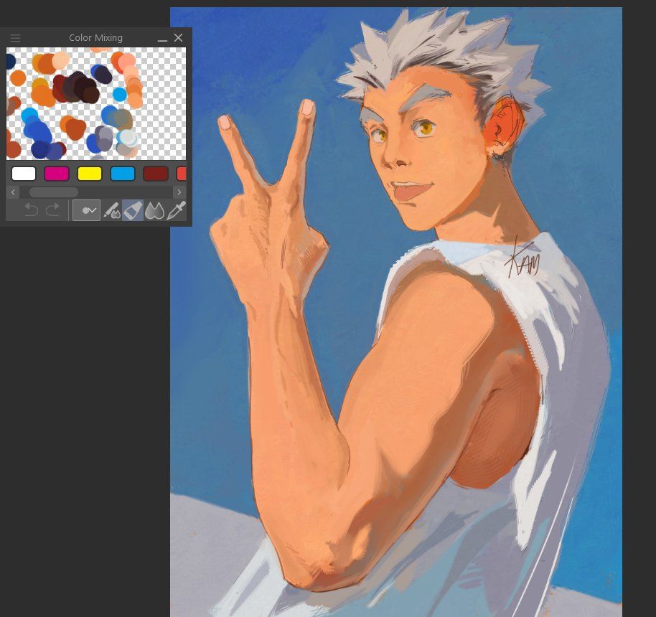Pick the cyan blue color swatch
The height and width of the screenshot is (617, 656).
click(123, 174)
